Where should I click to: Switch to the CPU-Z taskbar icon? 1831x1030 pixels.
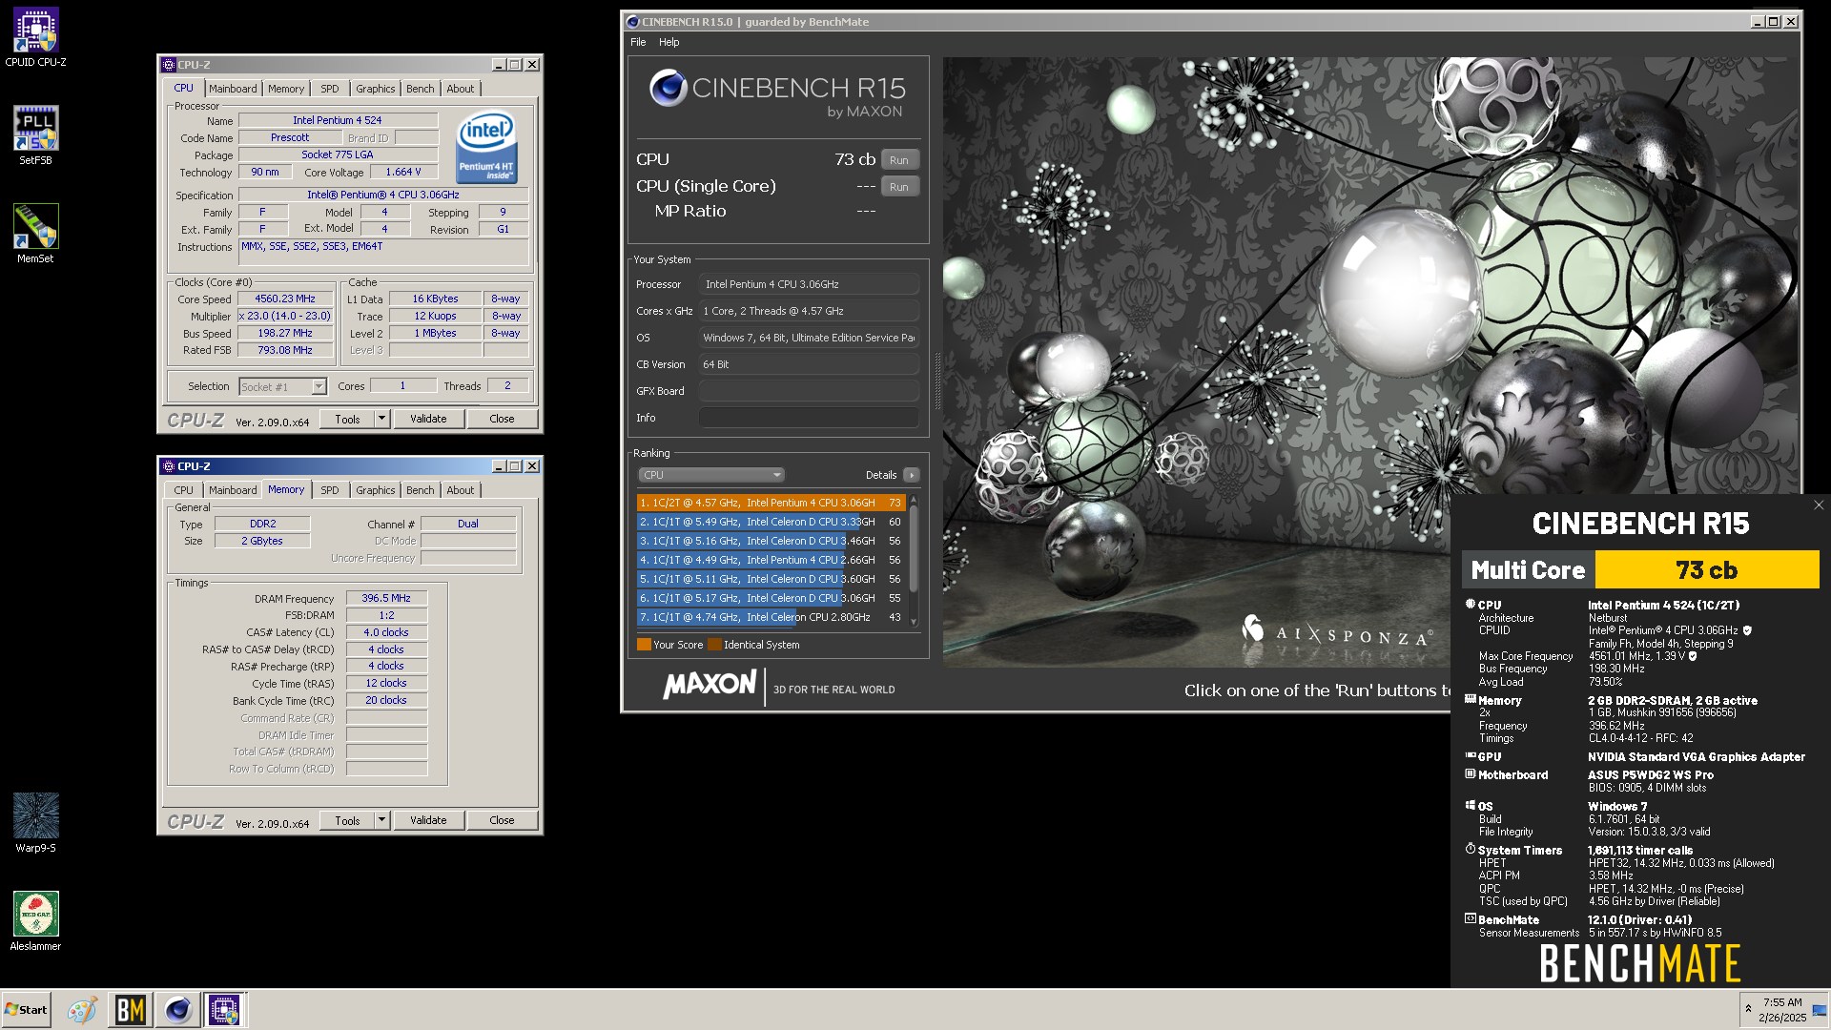pyautogui.click(x=225, y=1010)
